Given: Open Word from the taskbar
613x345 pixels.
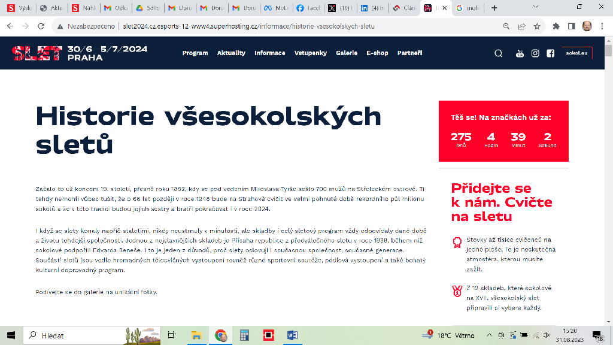Looking at the screenshot, I should click(x=292, y=335).
